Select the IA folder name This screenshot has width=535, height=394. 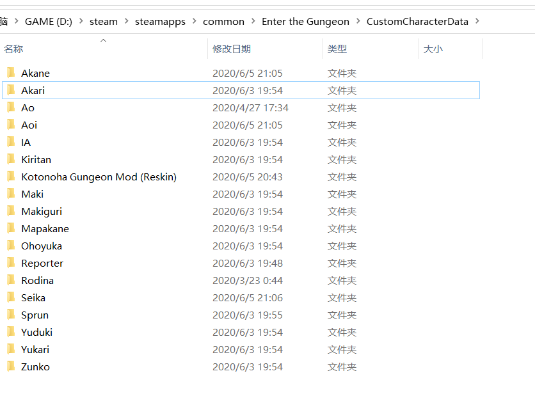[26, 142]
